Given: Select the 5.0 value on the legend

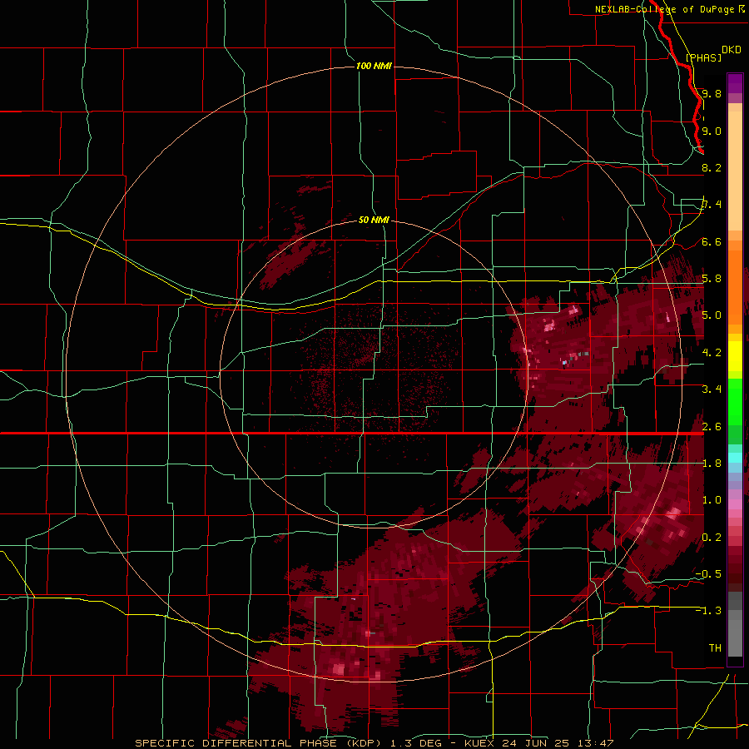Looking at the screenshot, I should (712, 315).
